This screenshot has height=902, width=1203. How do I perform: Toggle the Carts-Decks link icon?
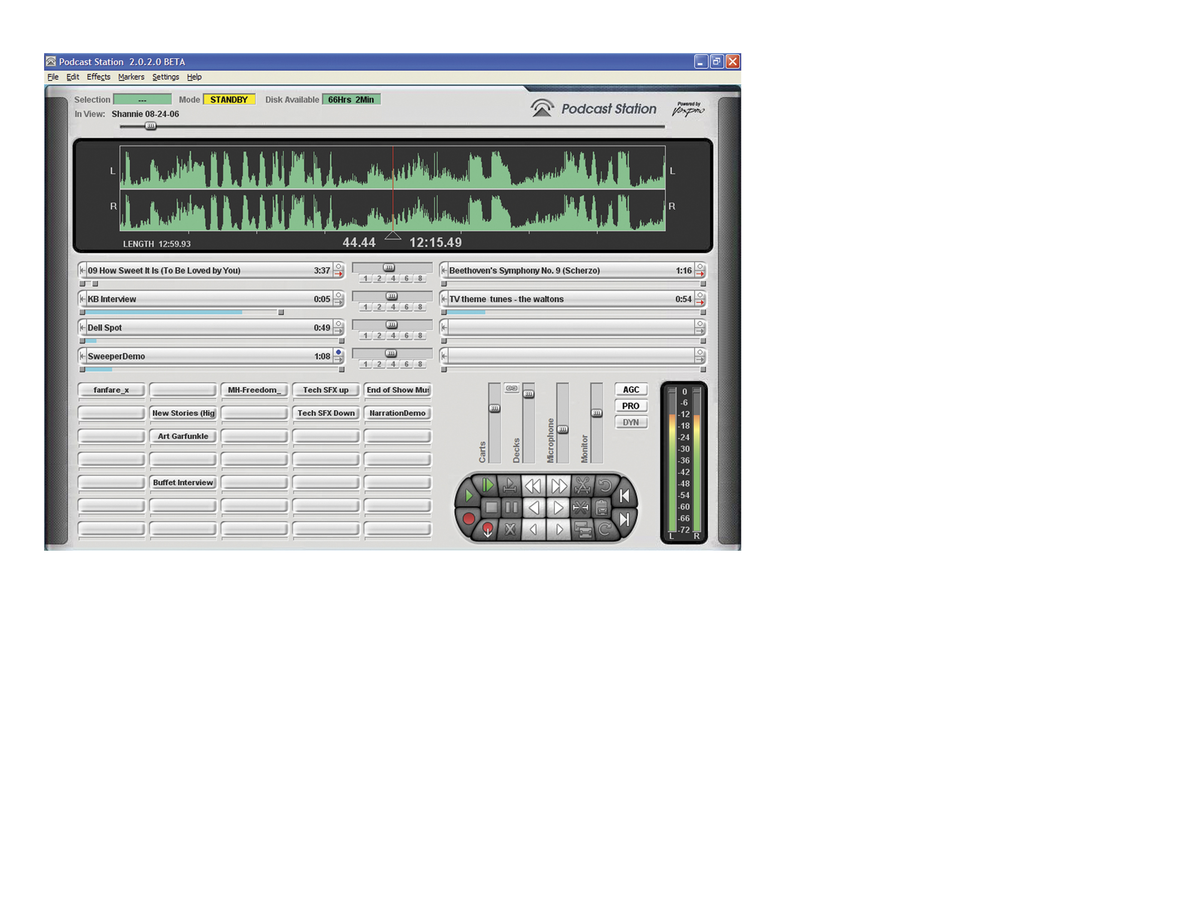tap(511, 388)
